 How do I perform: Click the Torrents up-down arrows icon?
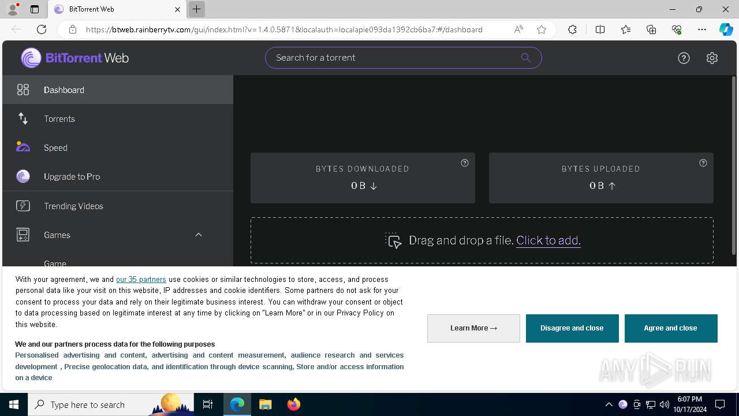click(x=23, y=118)
